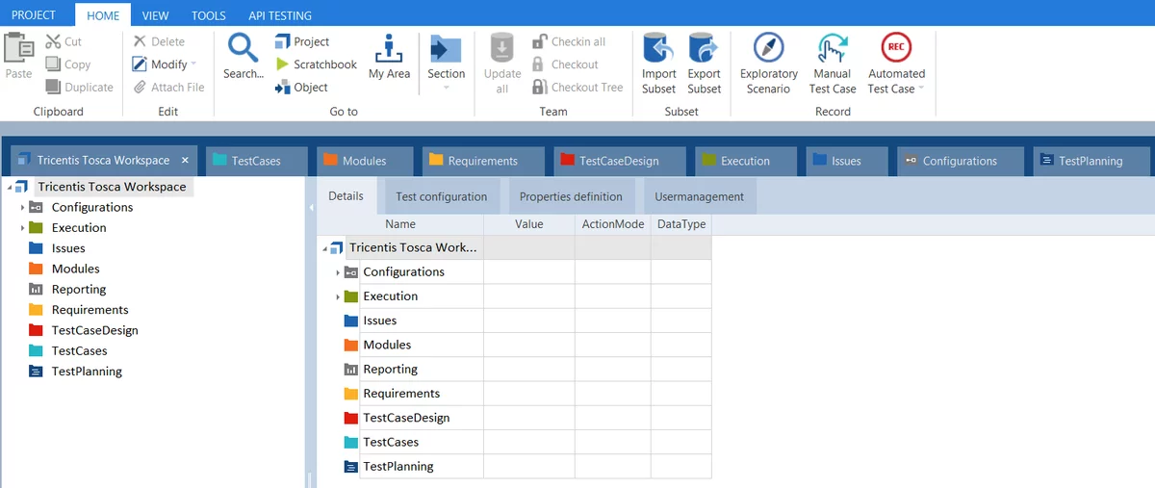The height and width of the screenshot is (488, 1155).
Task: Select Reporting icon in left tree
Action: (x=36, y=289)
